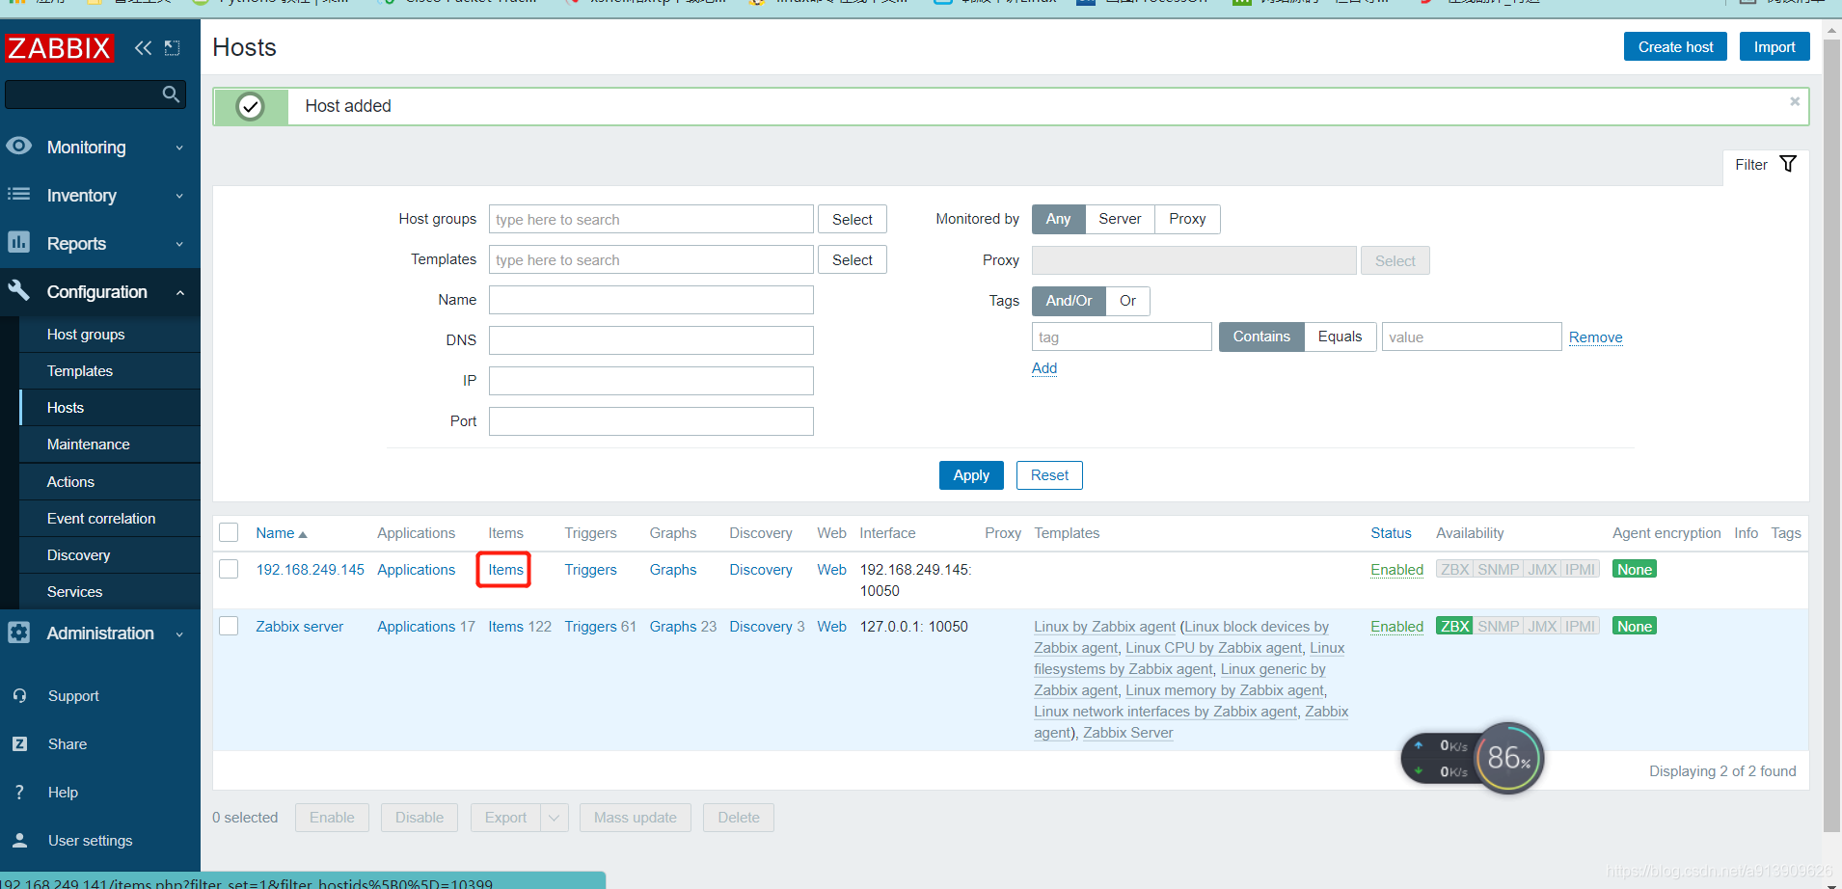Click the Support headset icon
This screenshot has width=1842, height=889.
19,695
